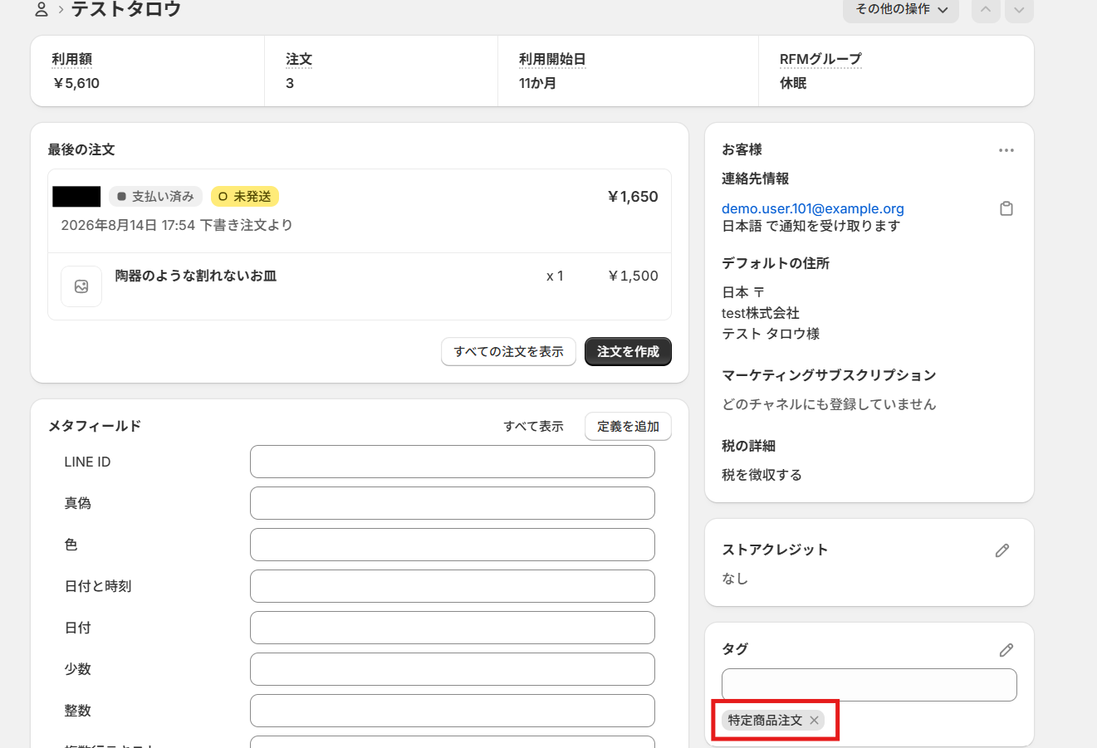
Task: Click the 定義を追加 button
Action: [x=628, y=426]
